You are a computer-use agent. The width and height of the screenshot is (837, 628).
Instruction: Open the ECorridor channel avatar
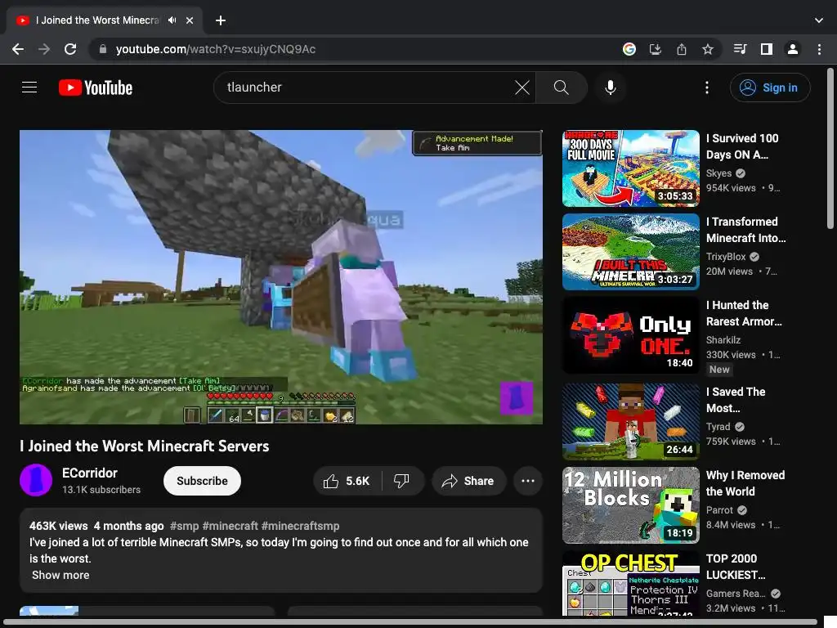[36, 480]
